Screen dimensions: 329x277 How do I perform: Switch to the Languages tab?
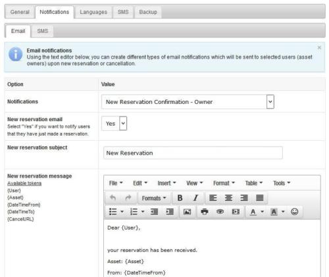pyautogui.click(x=93, y=12)
